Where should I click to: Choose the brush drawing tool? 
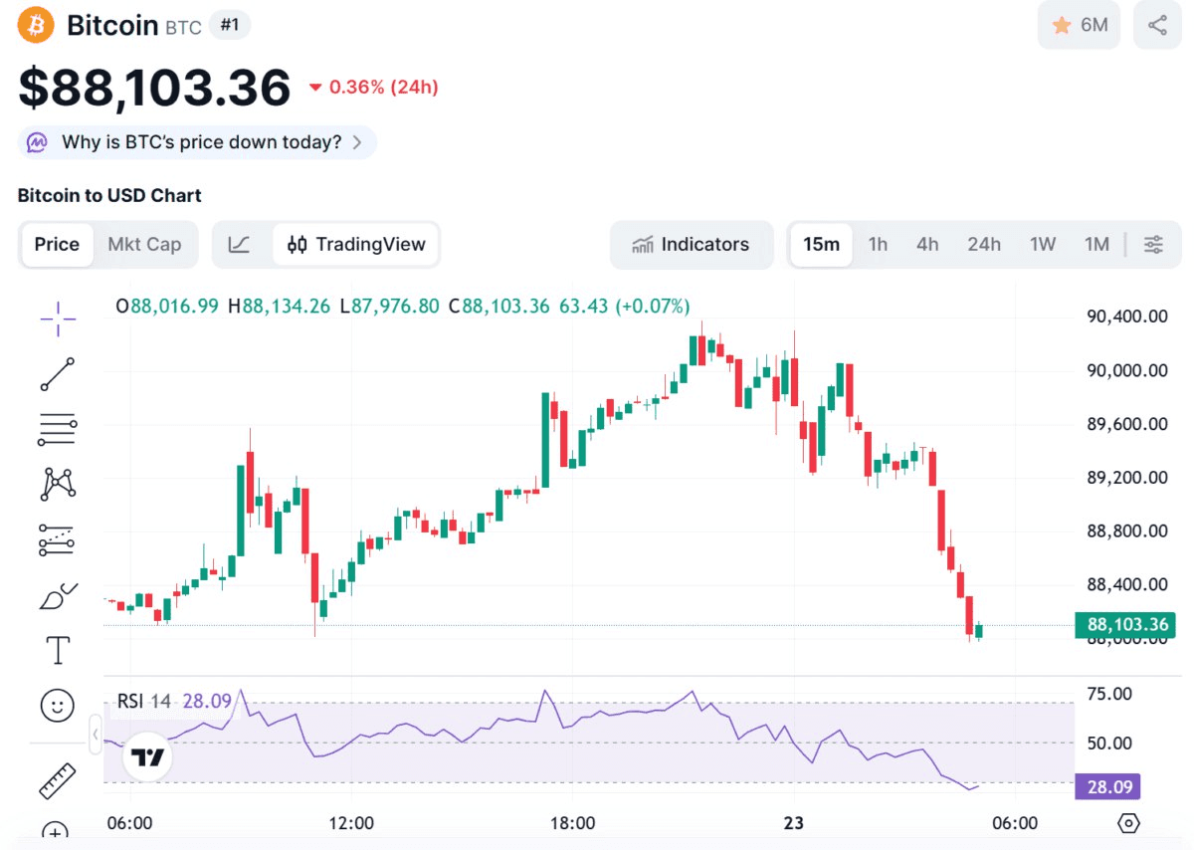(58, 596)
